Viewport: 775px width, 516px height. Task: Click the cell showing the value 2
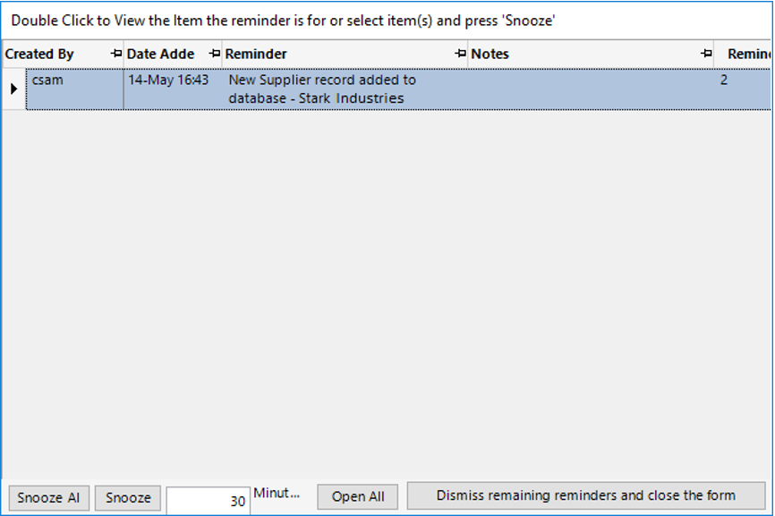pyautogui.click(x=741, y=89)
